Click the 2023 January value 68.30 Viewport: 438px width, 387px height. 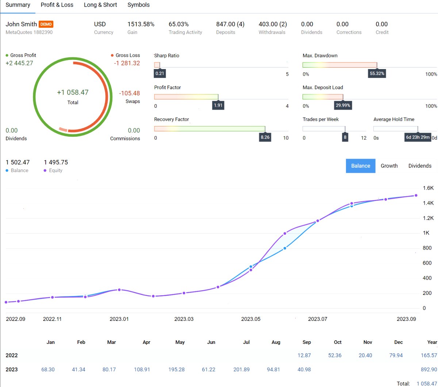[48, 369]
